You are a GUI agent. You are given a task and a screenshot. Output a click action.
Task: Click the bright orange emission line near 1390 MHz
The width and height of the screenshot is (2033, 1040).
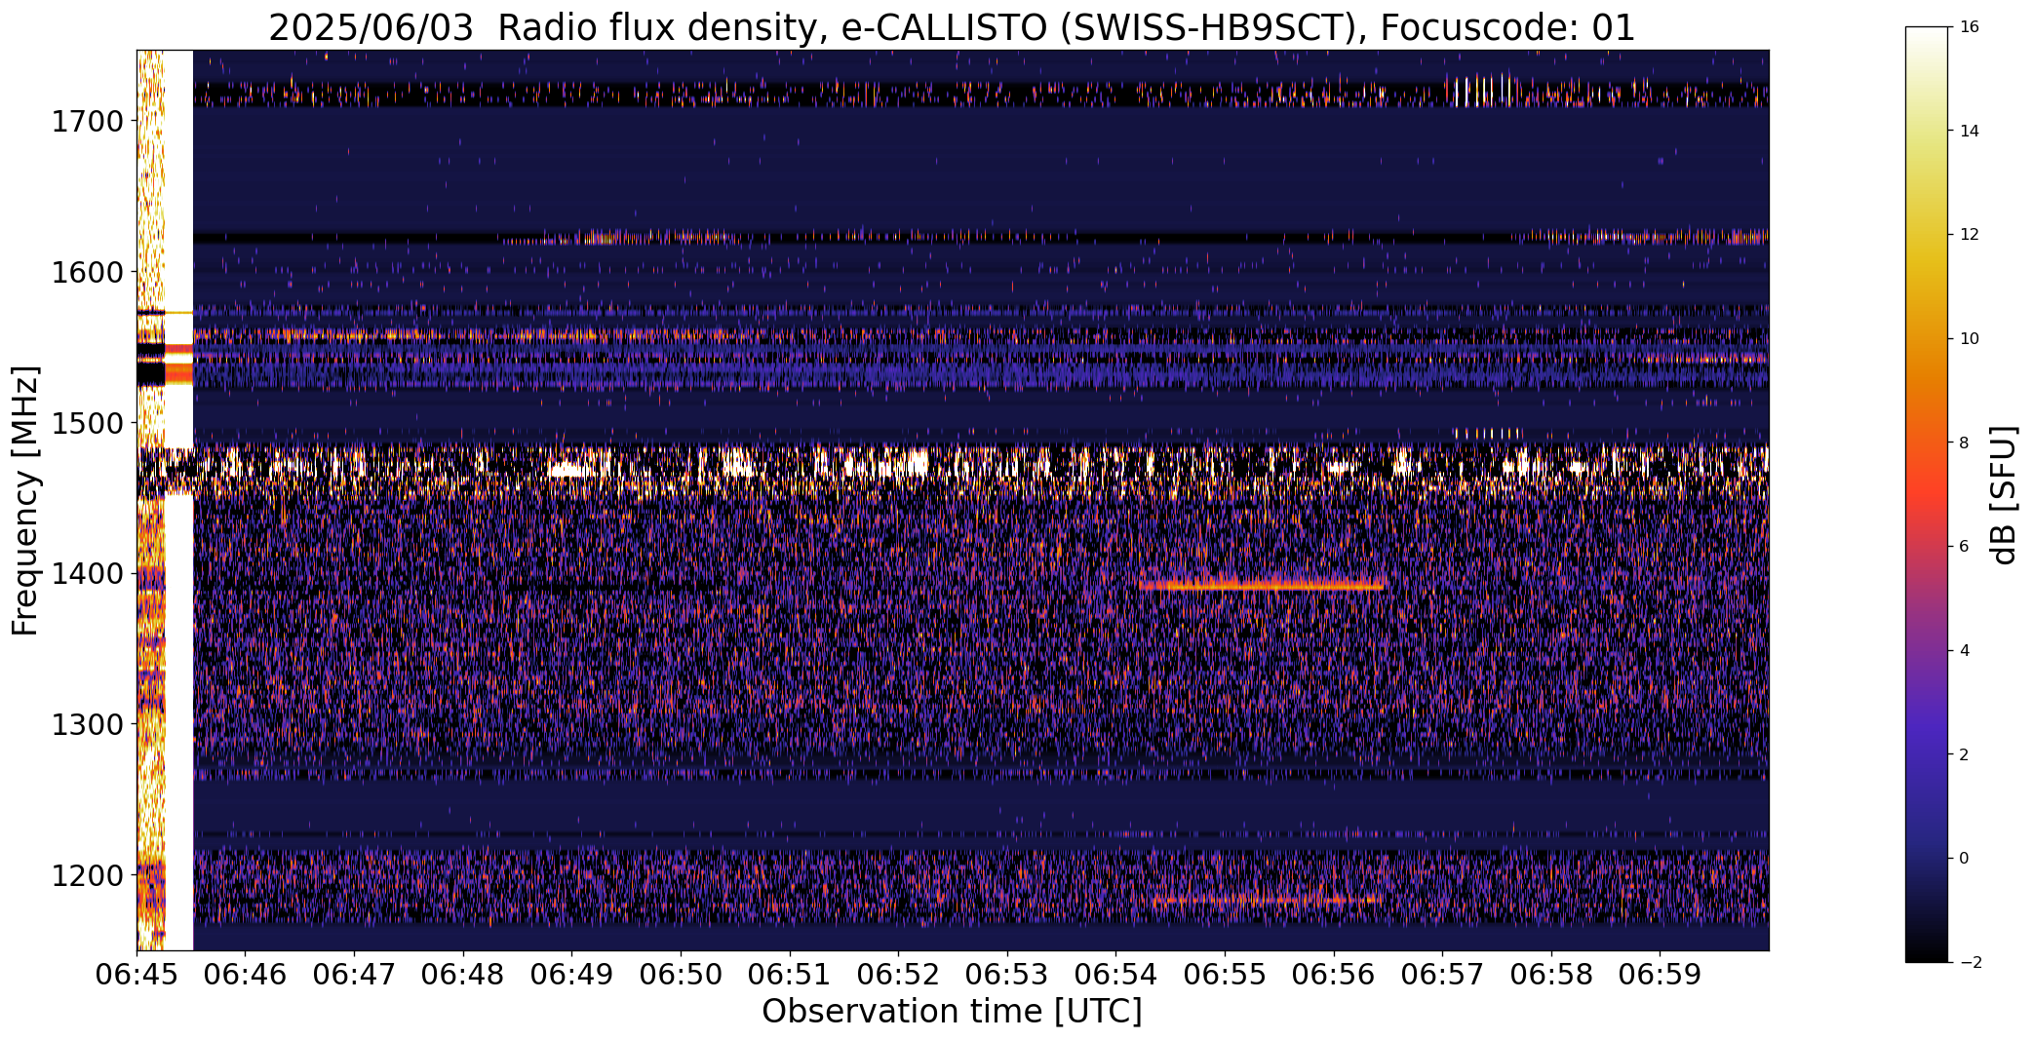point(1262,586)
